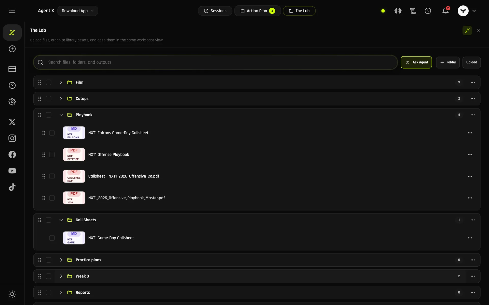
Task: Open options for NXT1_2026_Offensive_Playbook_Master.pdf
Action: [x=470, y=198]
